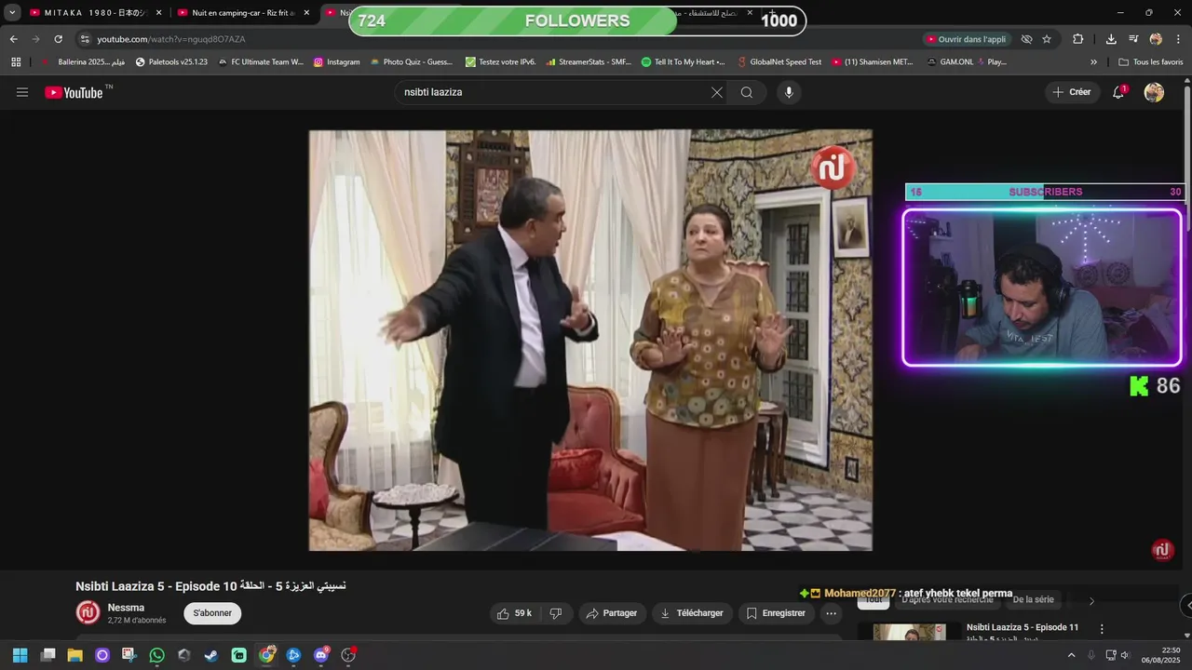Clear the search text with the X icon
The height and width of the screenshot is (670, 1192).
tap(716, 92)
